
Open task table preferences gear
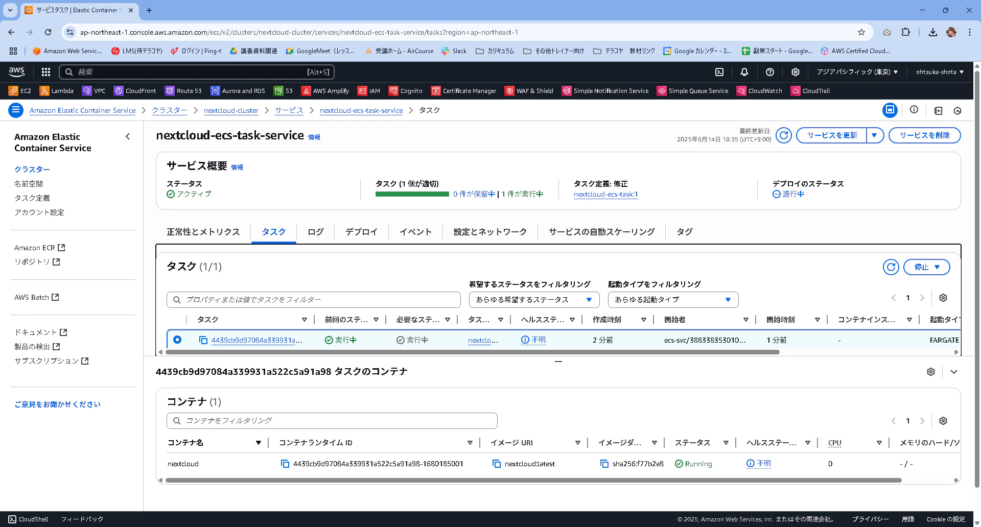[x=943, y=298]
